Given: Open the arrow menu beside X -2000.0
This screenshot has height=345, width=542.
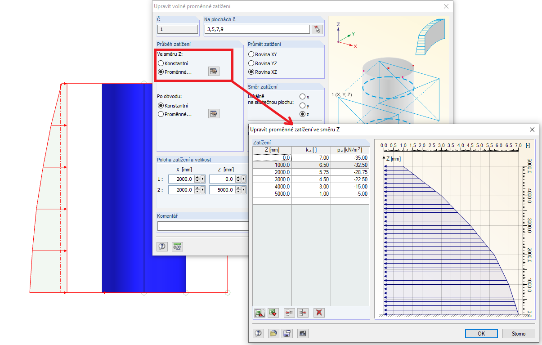Looking at the screenshot, I should pos(202,190).
